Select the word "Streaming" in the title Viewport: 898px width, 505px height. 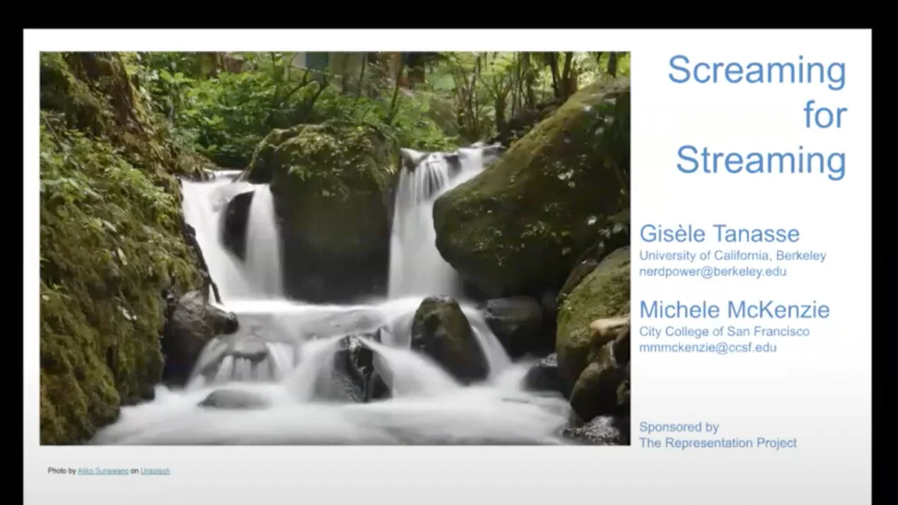pyautogui.click(x=761, y=160)
